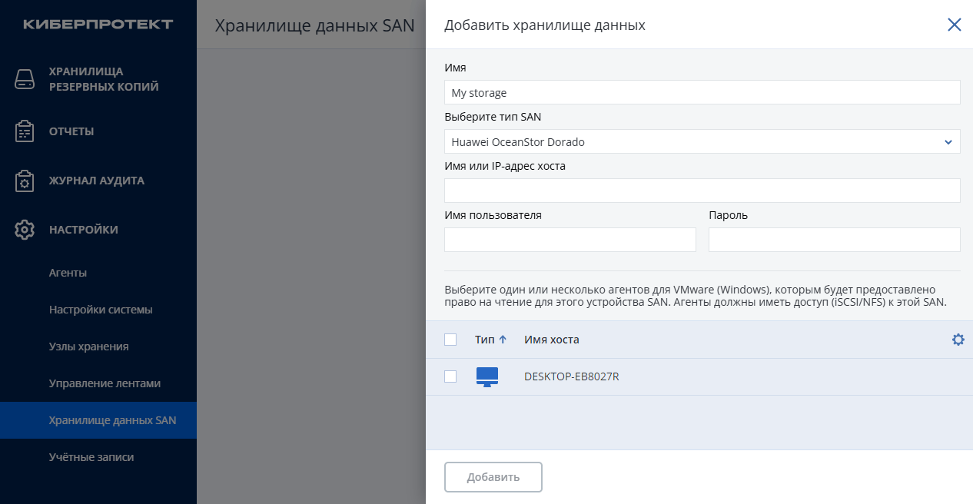
Task: Sort by Имя хоста column header
Action: pyautogui.click(x=552, y=340)
